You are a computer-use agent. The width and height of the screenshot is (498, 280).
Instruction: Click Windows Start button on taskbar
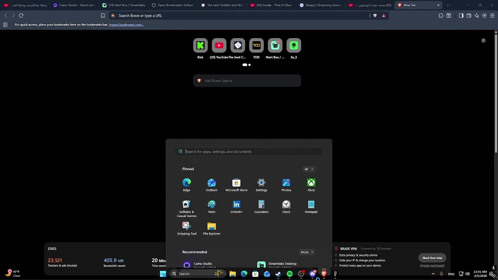click(x=163, y=274)
